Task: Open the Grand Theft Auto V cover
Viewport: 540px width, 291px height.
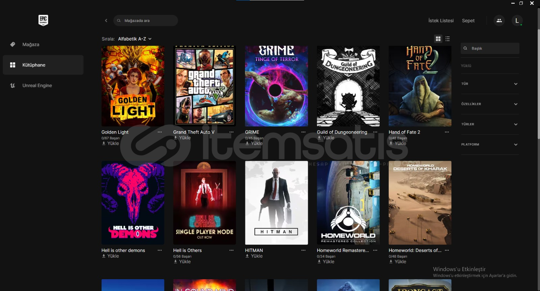Action: [205, 86]
